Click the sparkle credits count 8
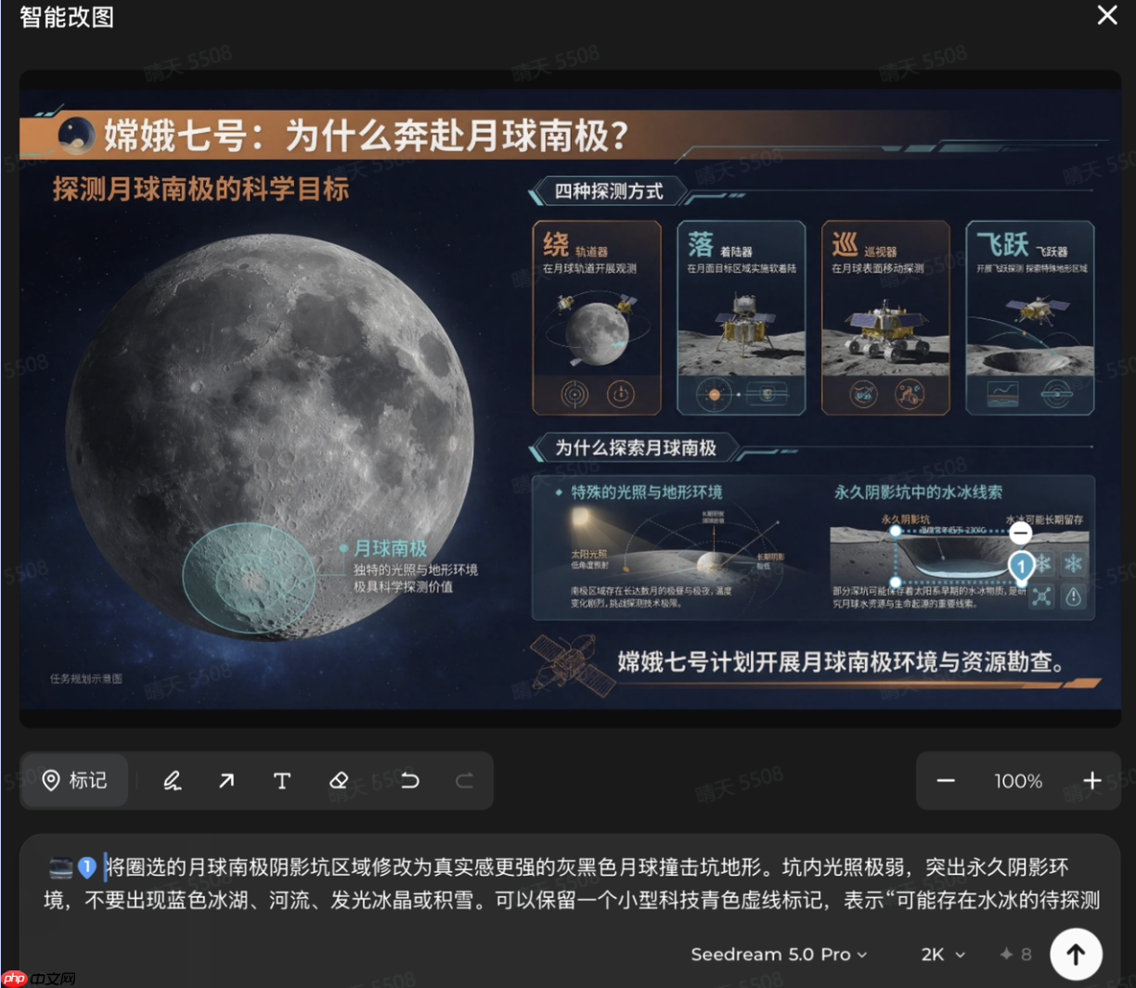Image resolution: width=1136 pixels, height=988 pixels. pos(1015,954)
